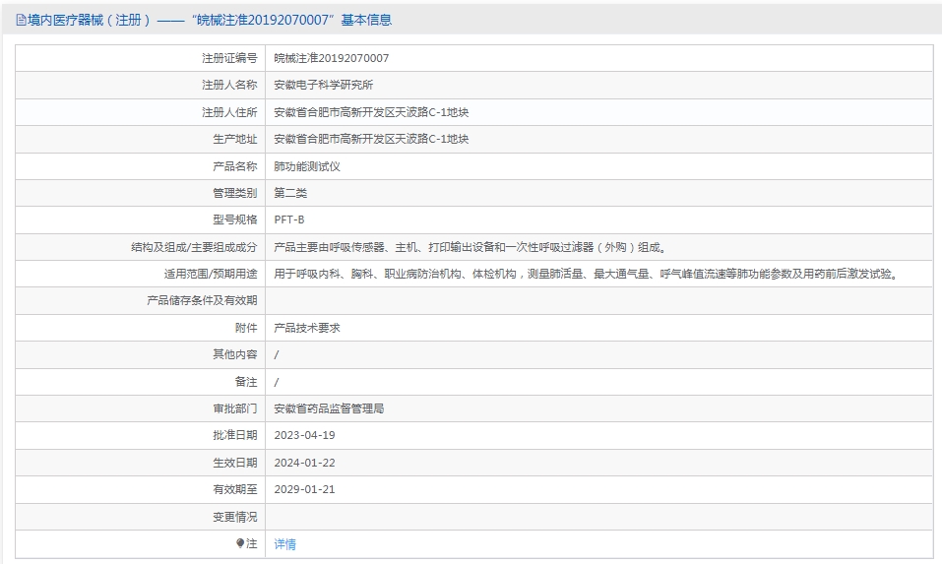Click the expiry date 2029-01-21
The width and height of the screenshot is (942, 564).
tap(304, 489)
